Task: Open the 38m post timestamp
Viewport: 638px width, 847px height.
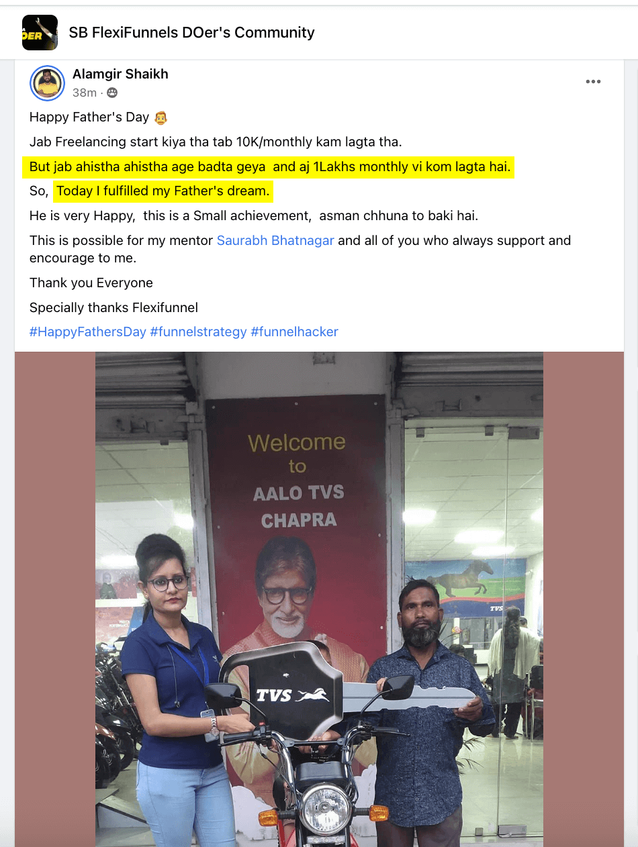Action: (x=85, y=93)
